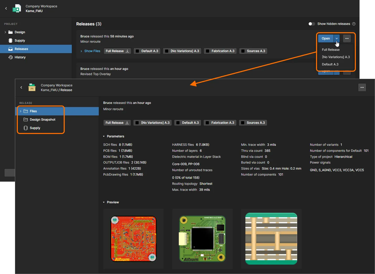This screenshot has width=375, height=274.
Task: Click the 'Revised Top Overlay' release description
Action: [96, 74]
